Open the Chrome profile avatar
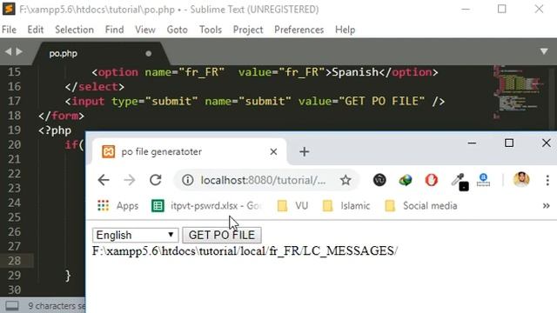 (521, 180)
